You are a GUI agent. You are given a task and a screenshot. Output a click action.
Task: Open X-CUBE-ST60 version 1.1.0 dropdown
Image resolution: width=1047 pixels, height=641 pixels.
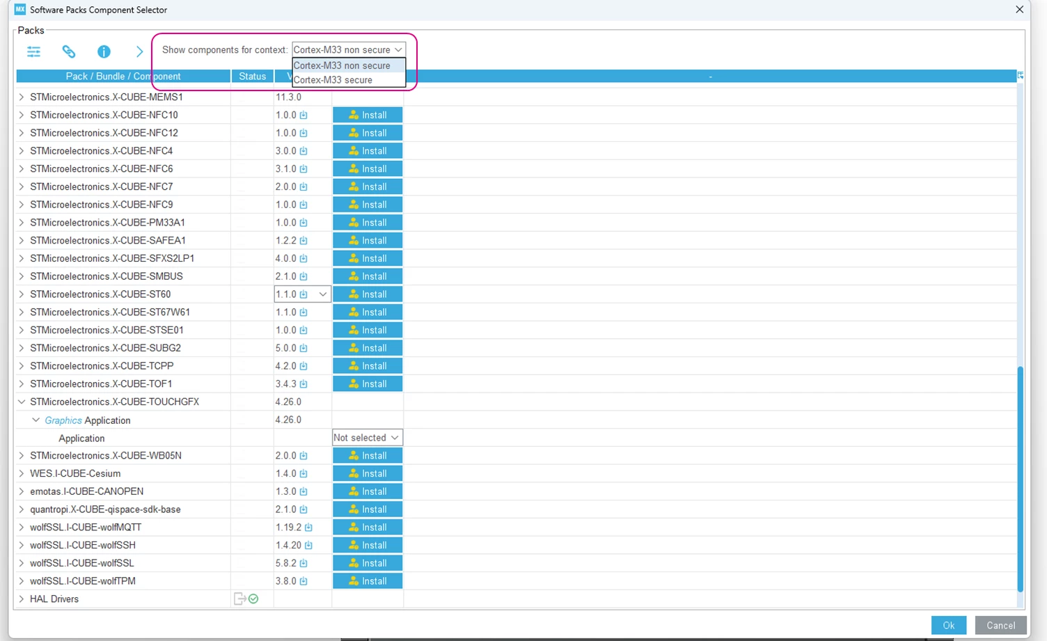pyautogui.click(x=302, y=294)
